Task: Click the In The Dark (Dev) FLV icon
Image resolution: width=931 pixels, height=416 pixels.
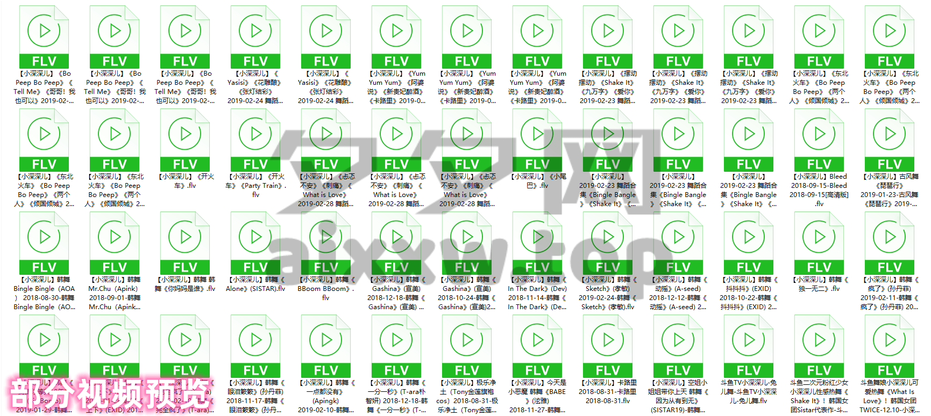Action: pyautogui.click(x=537, y=243)
